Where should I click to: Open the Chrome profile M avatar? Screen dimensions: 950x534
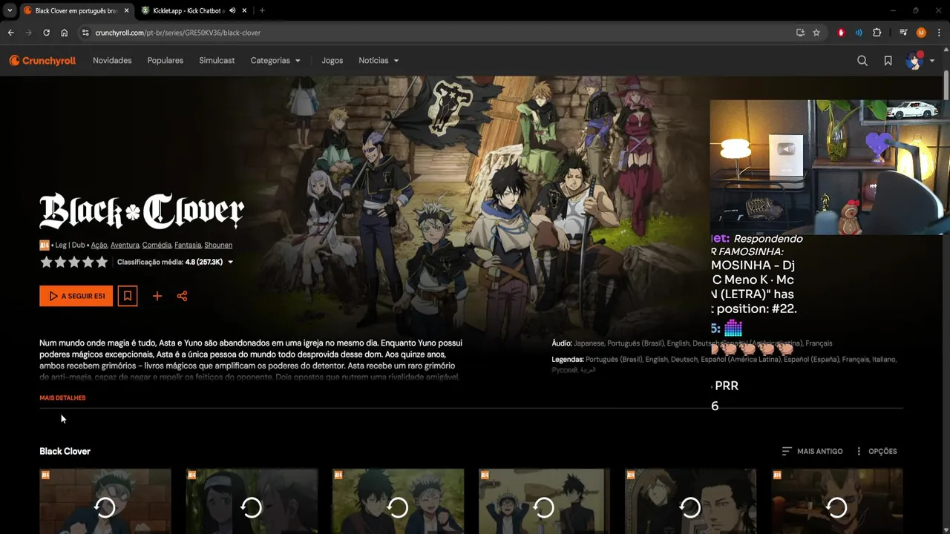coord(921,33)
